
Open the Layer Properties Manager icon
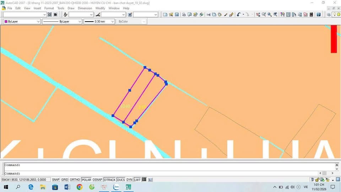(x=329, y=15)
